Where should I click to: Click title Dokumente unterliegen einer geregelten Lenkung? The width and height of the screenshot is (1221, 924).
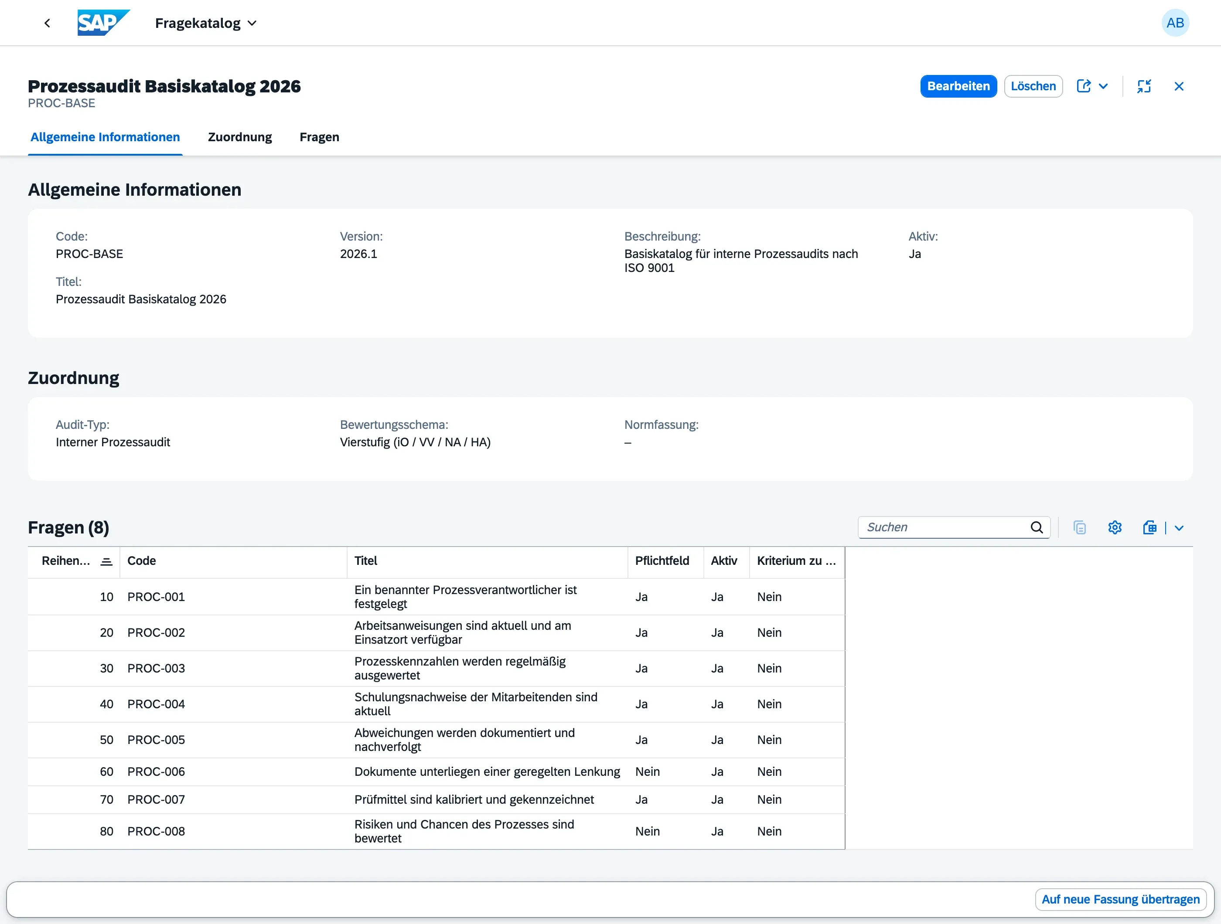tap(487, 772)
